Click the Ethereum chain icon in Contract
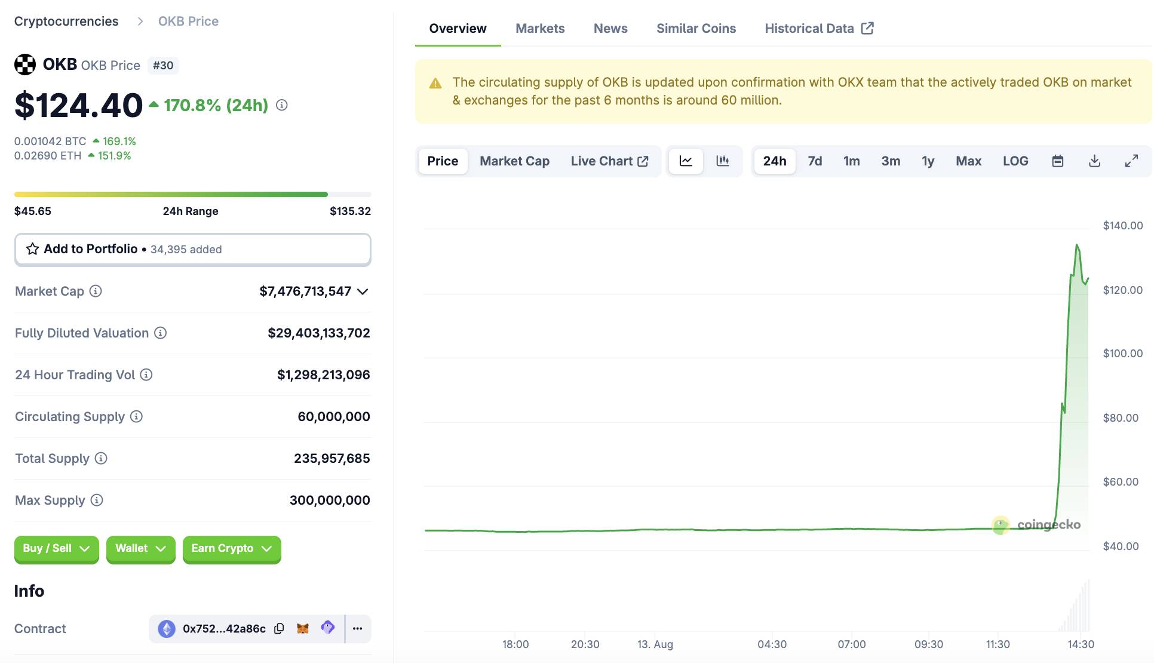This screenshot has height=663, width=1154. click(x=167, y=628)
